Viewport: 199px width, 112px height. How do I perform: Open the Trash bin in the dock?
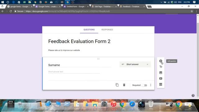[x=151, y=104]
